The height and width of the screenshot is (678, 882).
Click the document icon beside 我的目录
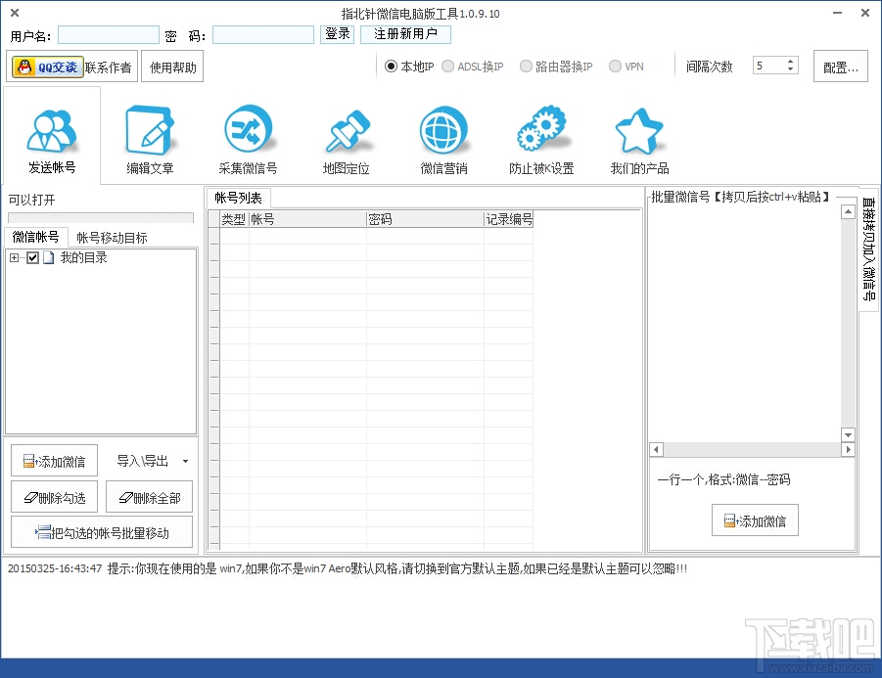[49, 257]
